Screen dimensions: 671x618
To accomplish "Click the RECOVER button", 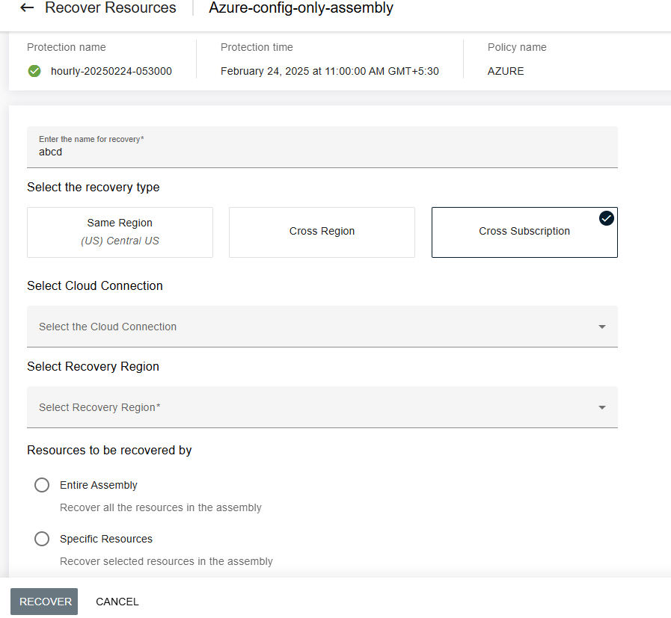I will [44, 602].
